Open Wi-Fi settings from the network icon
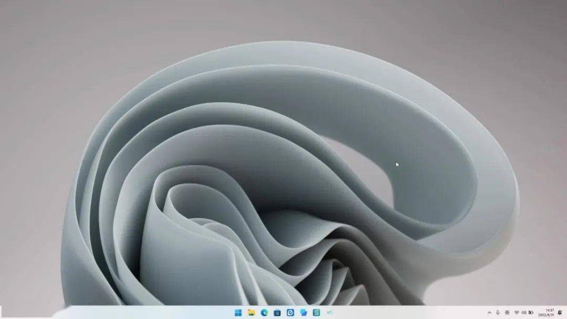This screenshot has width=567, height=319. tap(517, 312)
